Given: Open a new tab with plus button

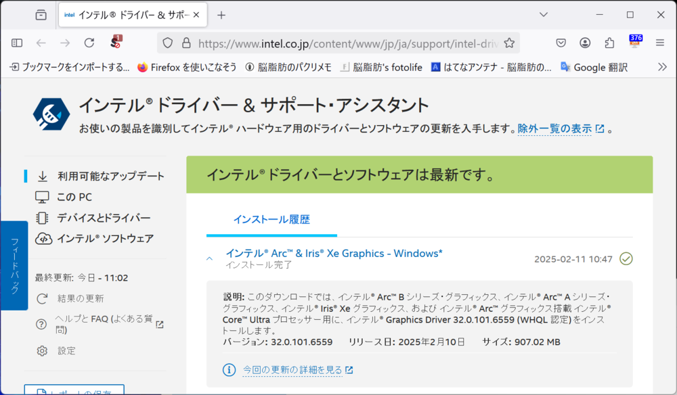Looking at the screenshot, I should tap(221, 15).
